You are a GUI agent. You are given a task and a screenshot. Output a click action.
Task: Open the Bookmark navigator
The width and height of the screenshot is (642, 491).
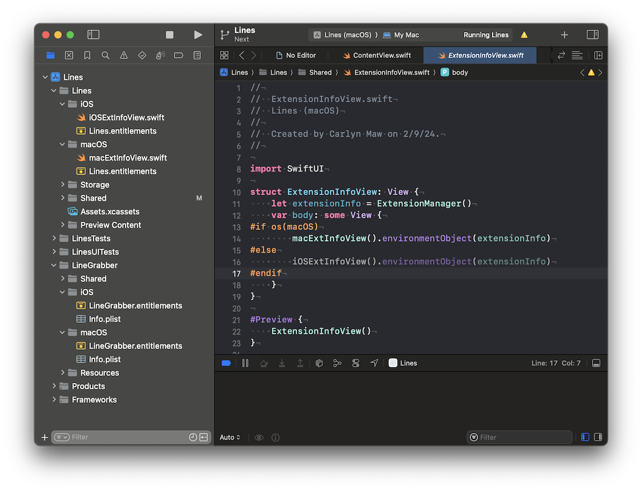pos(87,55)
